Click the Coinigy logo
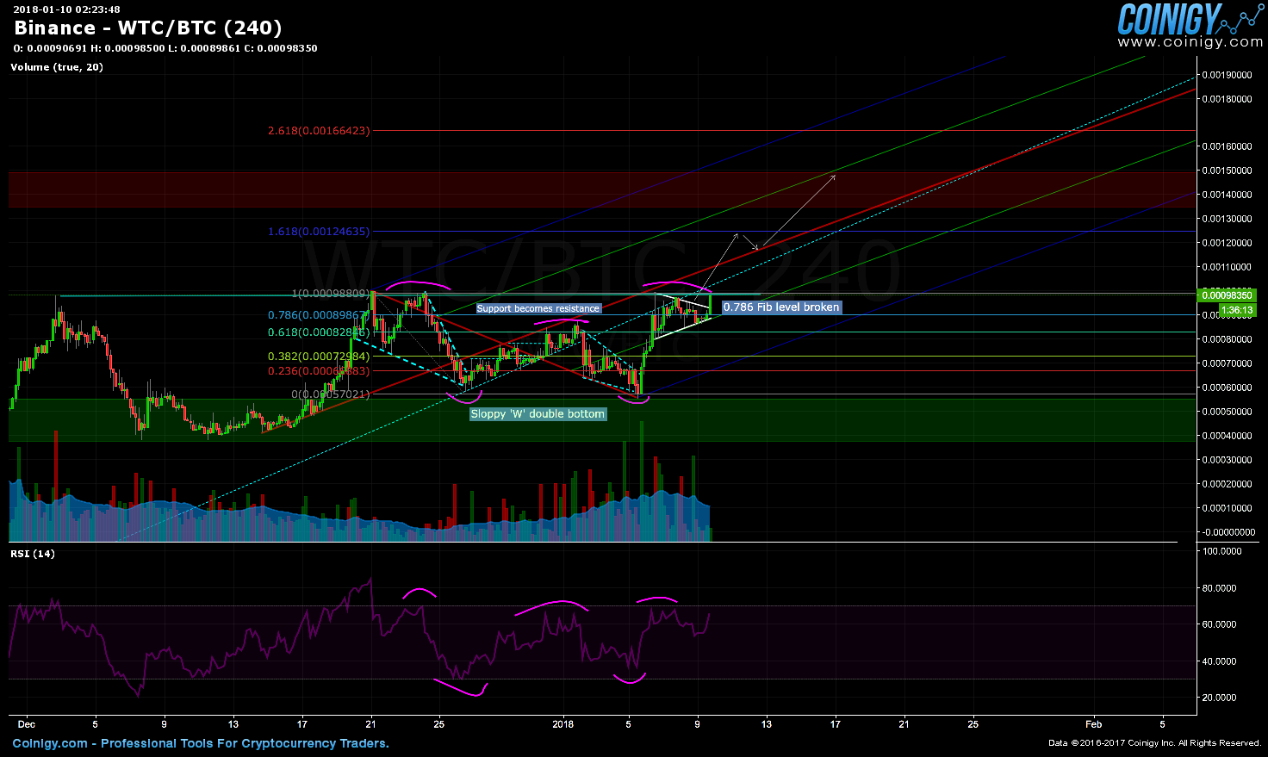This screenshot has height=757, width=1268. click(x=1190, y=18)
